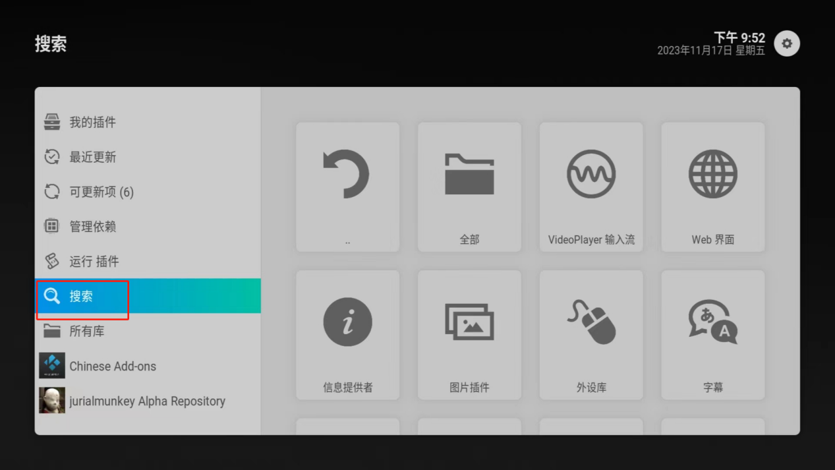Select 运行 插件 sidebar item
This screenshot has width=835, height=470.
(x=94, y=262)
